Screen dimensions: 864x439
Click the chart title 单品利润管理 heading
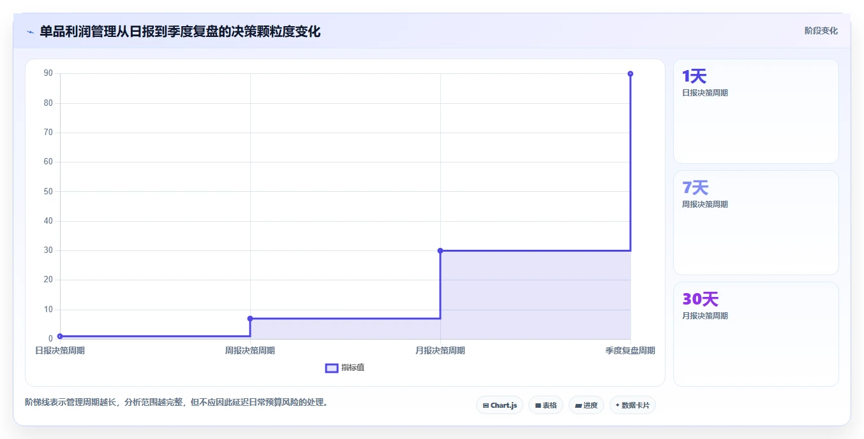point(180,31)
